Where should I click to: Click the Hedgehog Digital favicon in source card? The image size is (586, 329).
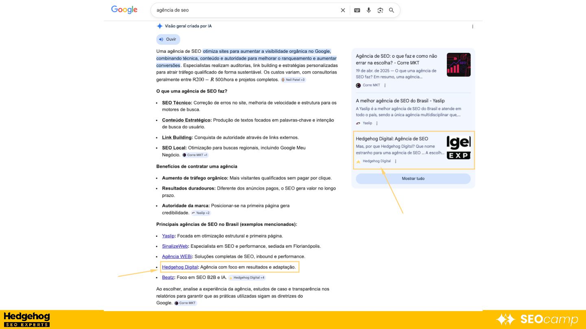point(358,161)
